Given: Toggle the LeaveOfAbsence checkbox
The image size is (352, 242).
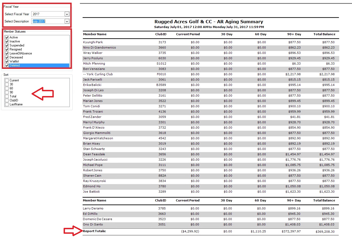Looking at the screenshot, I should point(7,54).
